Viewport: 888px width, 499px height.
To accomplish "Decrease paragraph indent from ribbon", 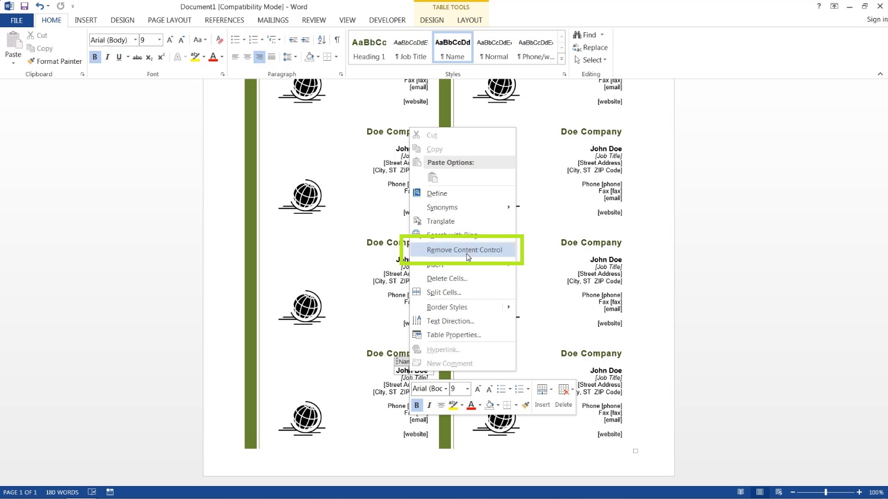I will click(293, 40).
